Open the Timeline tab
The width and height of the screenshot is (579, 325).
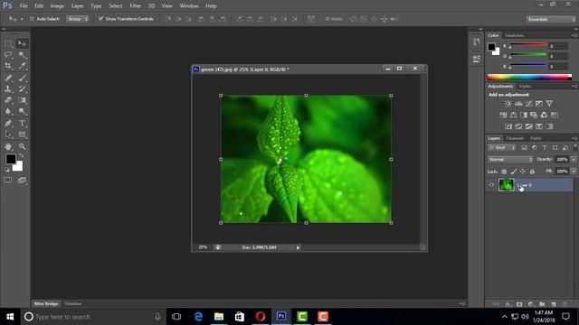pos(72,303)
